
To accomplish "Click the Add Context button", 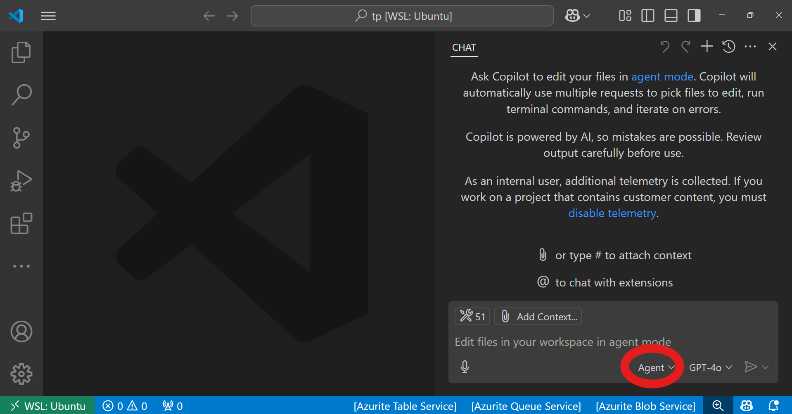I will coord(538,317).
